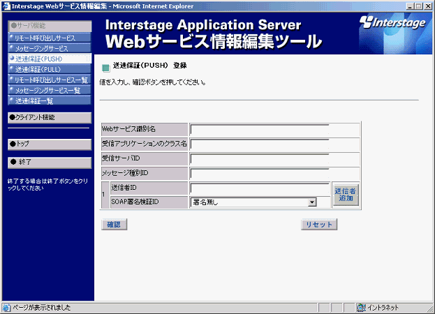The width and height of the screenshot is (435, 314).
Task: Focus the Webサービス識別名 input field
Action: [260, 129]
